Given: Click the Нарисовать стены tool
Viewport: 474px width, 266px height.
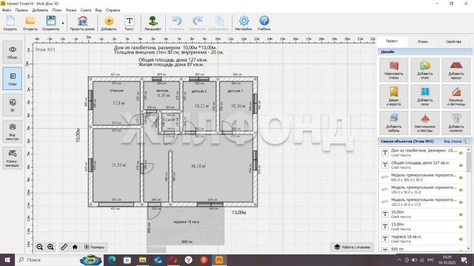Looking at the screenshot, I should 393,70.
